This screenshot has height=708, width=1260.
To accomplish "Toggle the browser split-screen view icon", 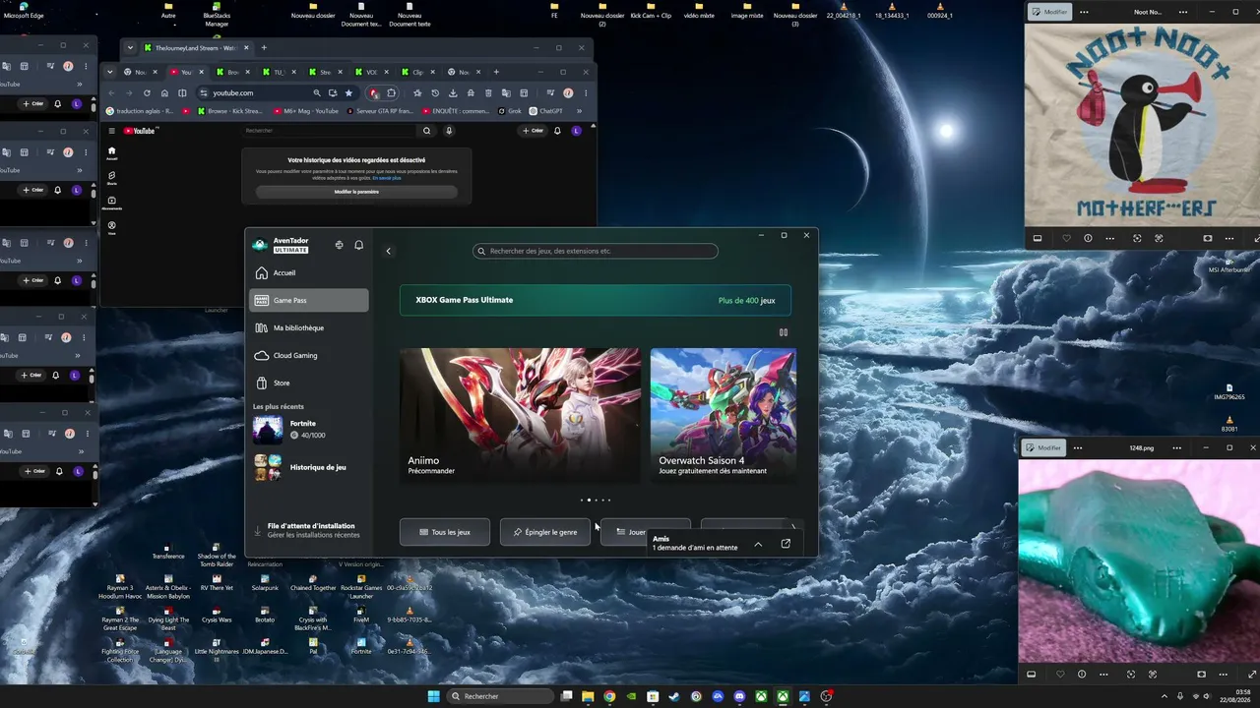I will (182, 93).
